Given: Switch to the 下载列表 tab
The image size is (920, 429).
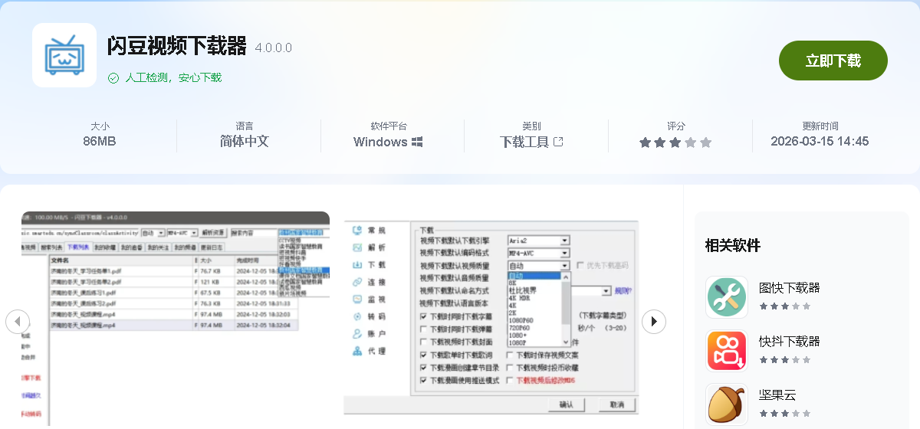Looking at the screenshot, I should 77,247.
